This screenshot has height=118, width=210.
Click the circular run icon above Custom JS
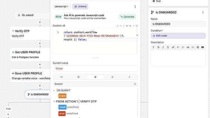pos(137,26)
